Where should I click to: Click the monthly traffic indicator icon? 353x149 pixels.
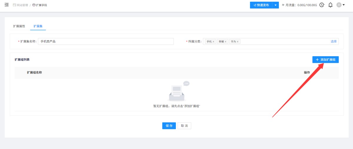coord(283,5)
